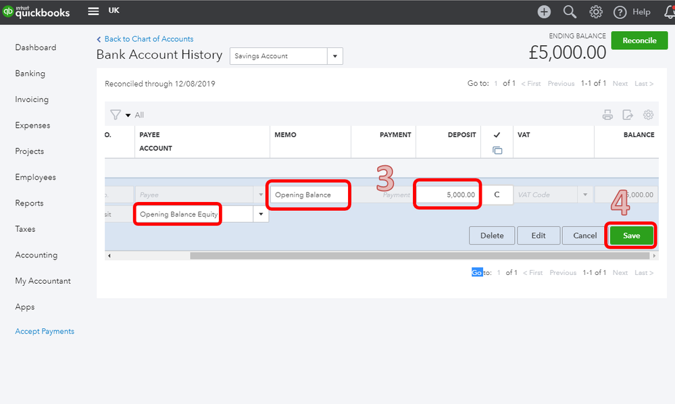This screenshot has width=675, height=404.
Task: Expand the VAT Code dropdown
Action: tap(585, 195)
